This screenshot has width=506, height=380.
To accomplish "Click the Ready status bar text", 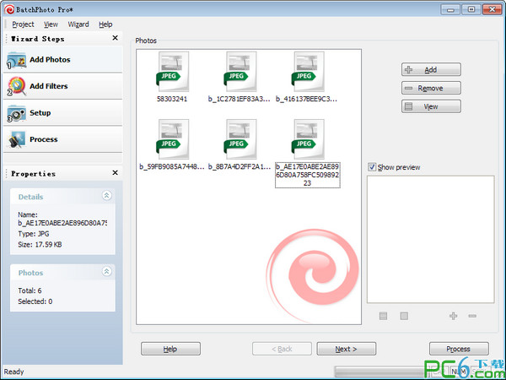I will [x=13, y=372].
